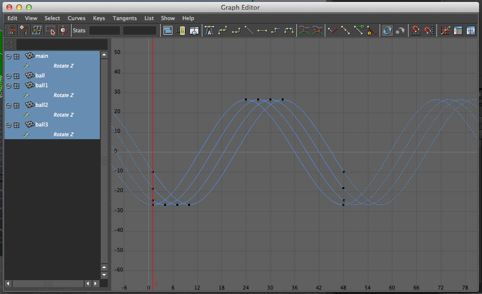Apply Linear tangents to selected keys
The height and width of the screenshot is (294, 482).
click(x=248, y=30)
